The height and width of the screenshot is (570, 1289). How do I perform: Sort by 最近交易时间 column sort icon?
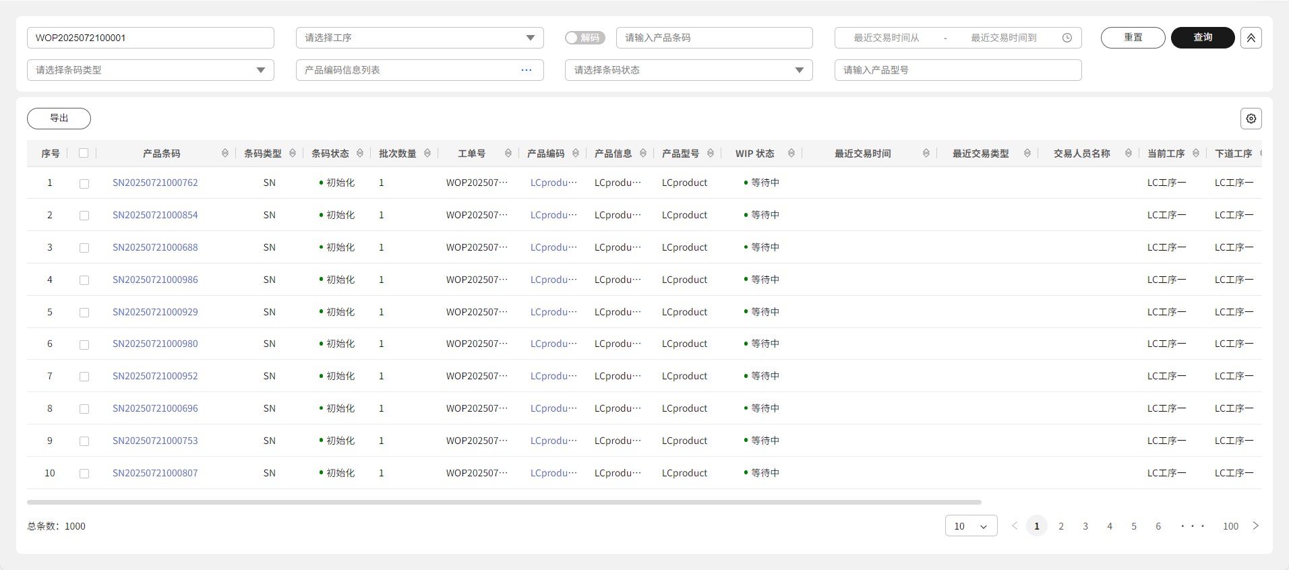tap(926, 154)
